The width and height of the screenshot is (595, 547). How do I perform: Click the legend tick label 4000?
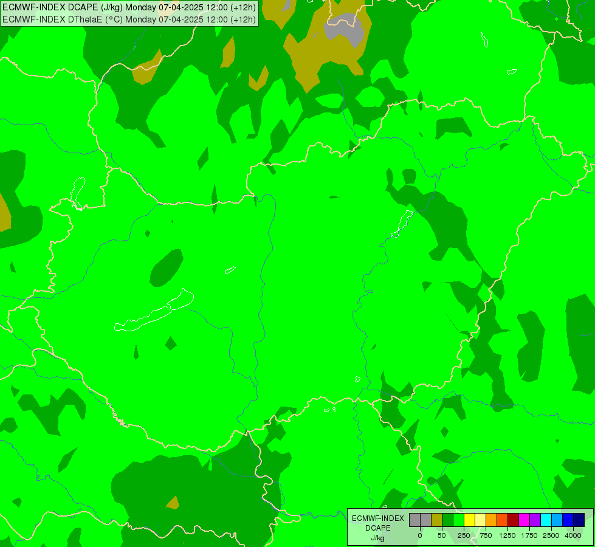[573, 535]
